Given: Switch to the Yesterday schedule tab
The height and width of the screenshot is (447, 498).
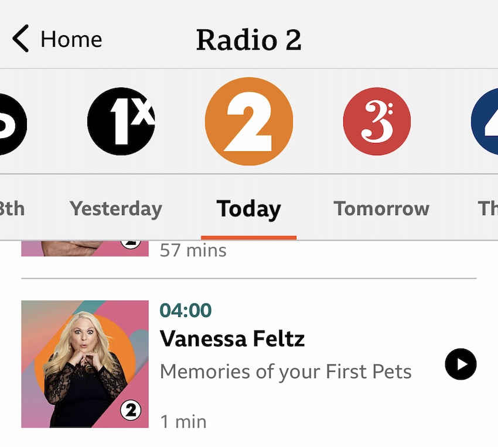Looking at the screenshot, I should [115, 209].
